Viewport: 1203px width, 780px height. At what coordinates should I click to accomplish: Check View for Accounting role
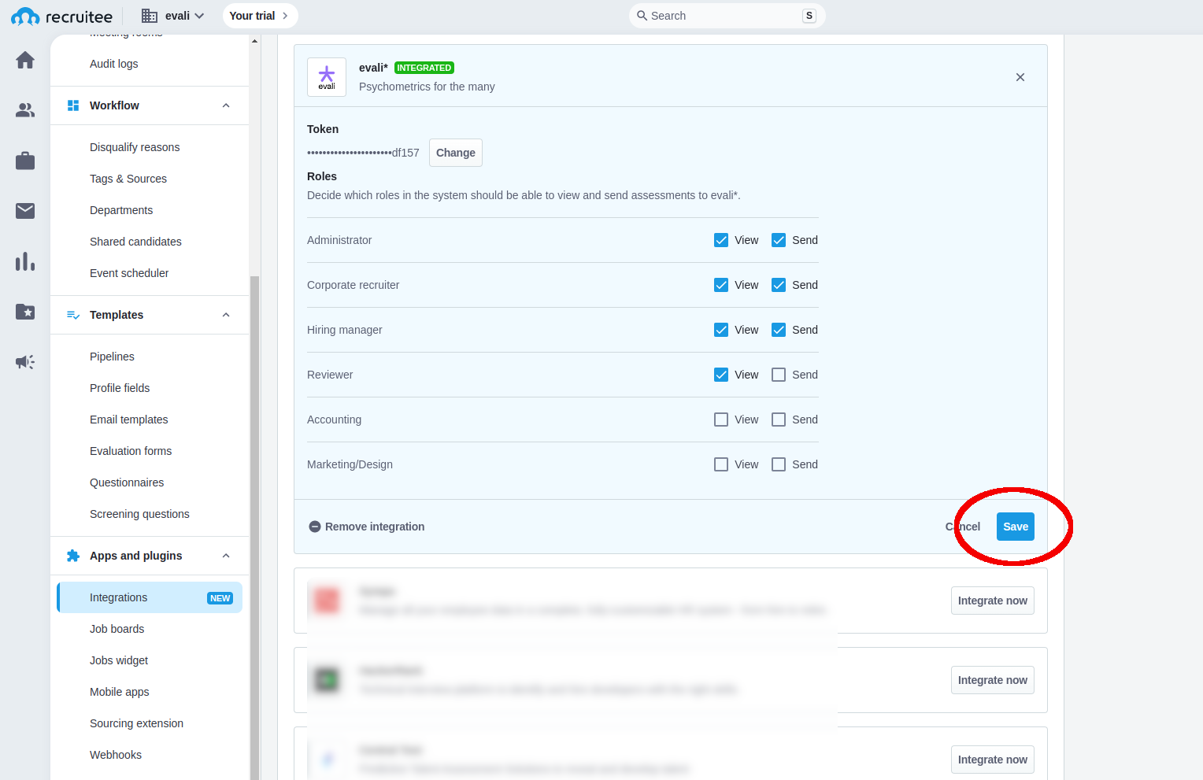point(721,420)
